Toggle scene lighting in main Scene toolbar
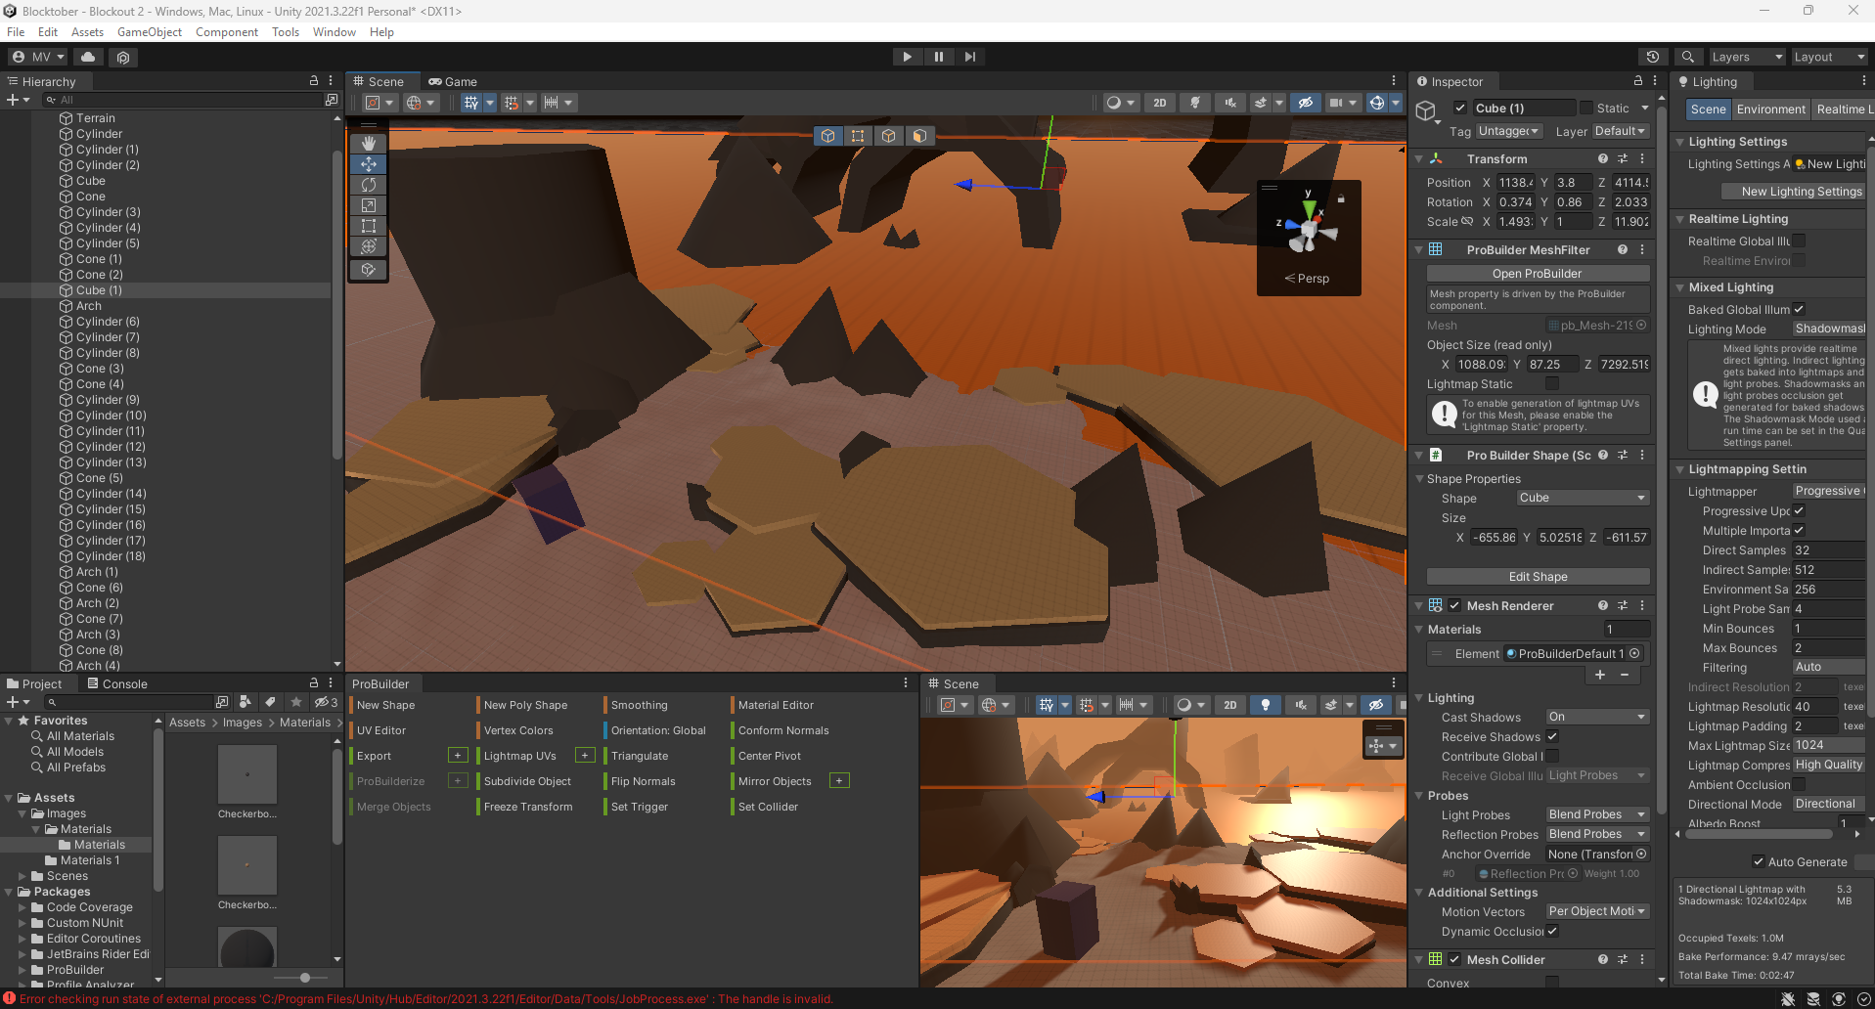The height and width of the screenshot is (1009, 1875). (x=1194, y=103)
